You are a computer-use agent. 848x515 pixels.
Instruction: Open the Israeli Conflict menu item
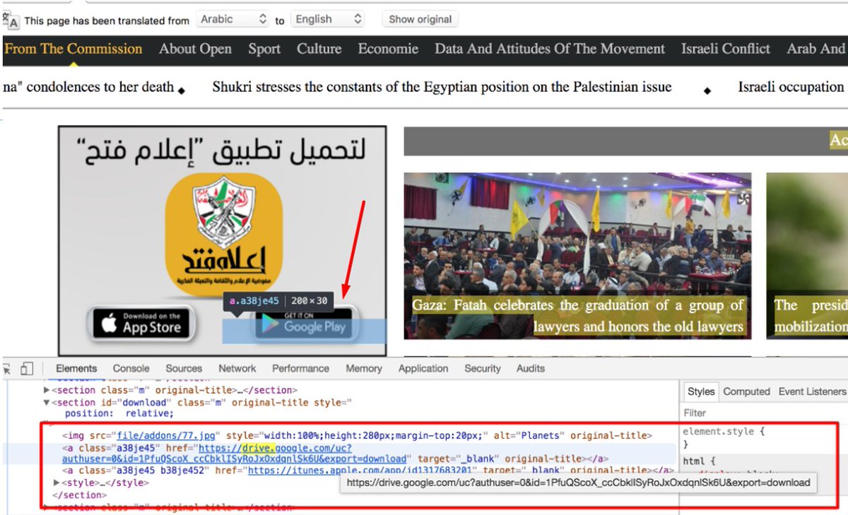(x=726, y=49)
